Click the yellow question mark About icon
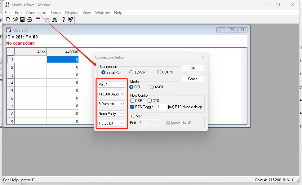 pos(64,20)
